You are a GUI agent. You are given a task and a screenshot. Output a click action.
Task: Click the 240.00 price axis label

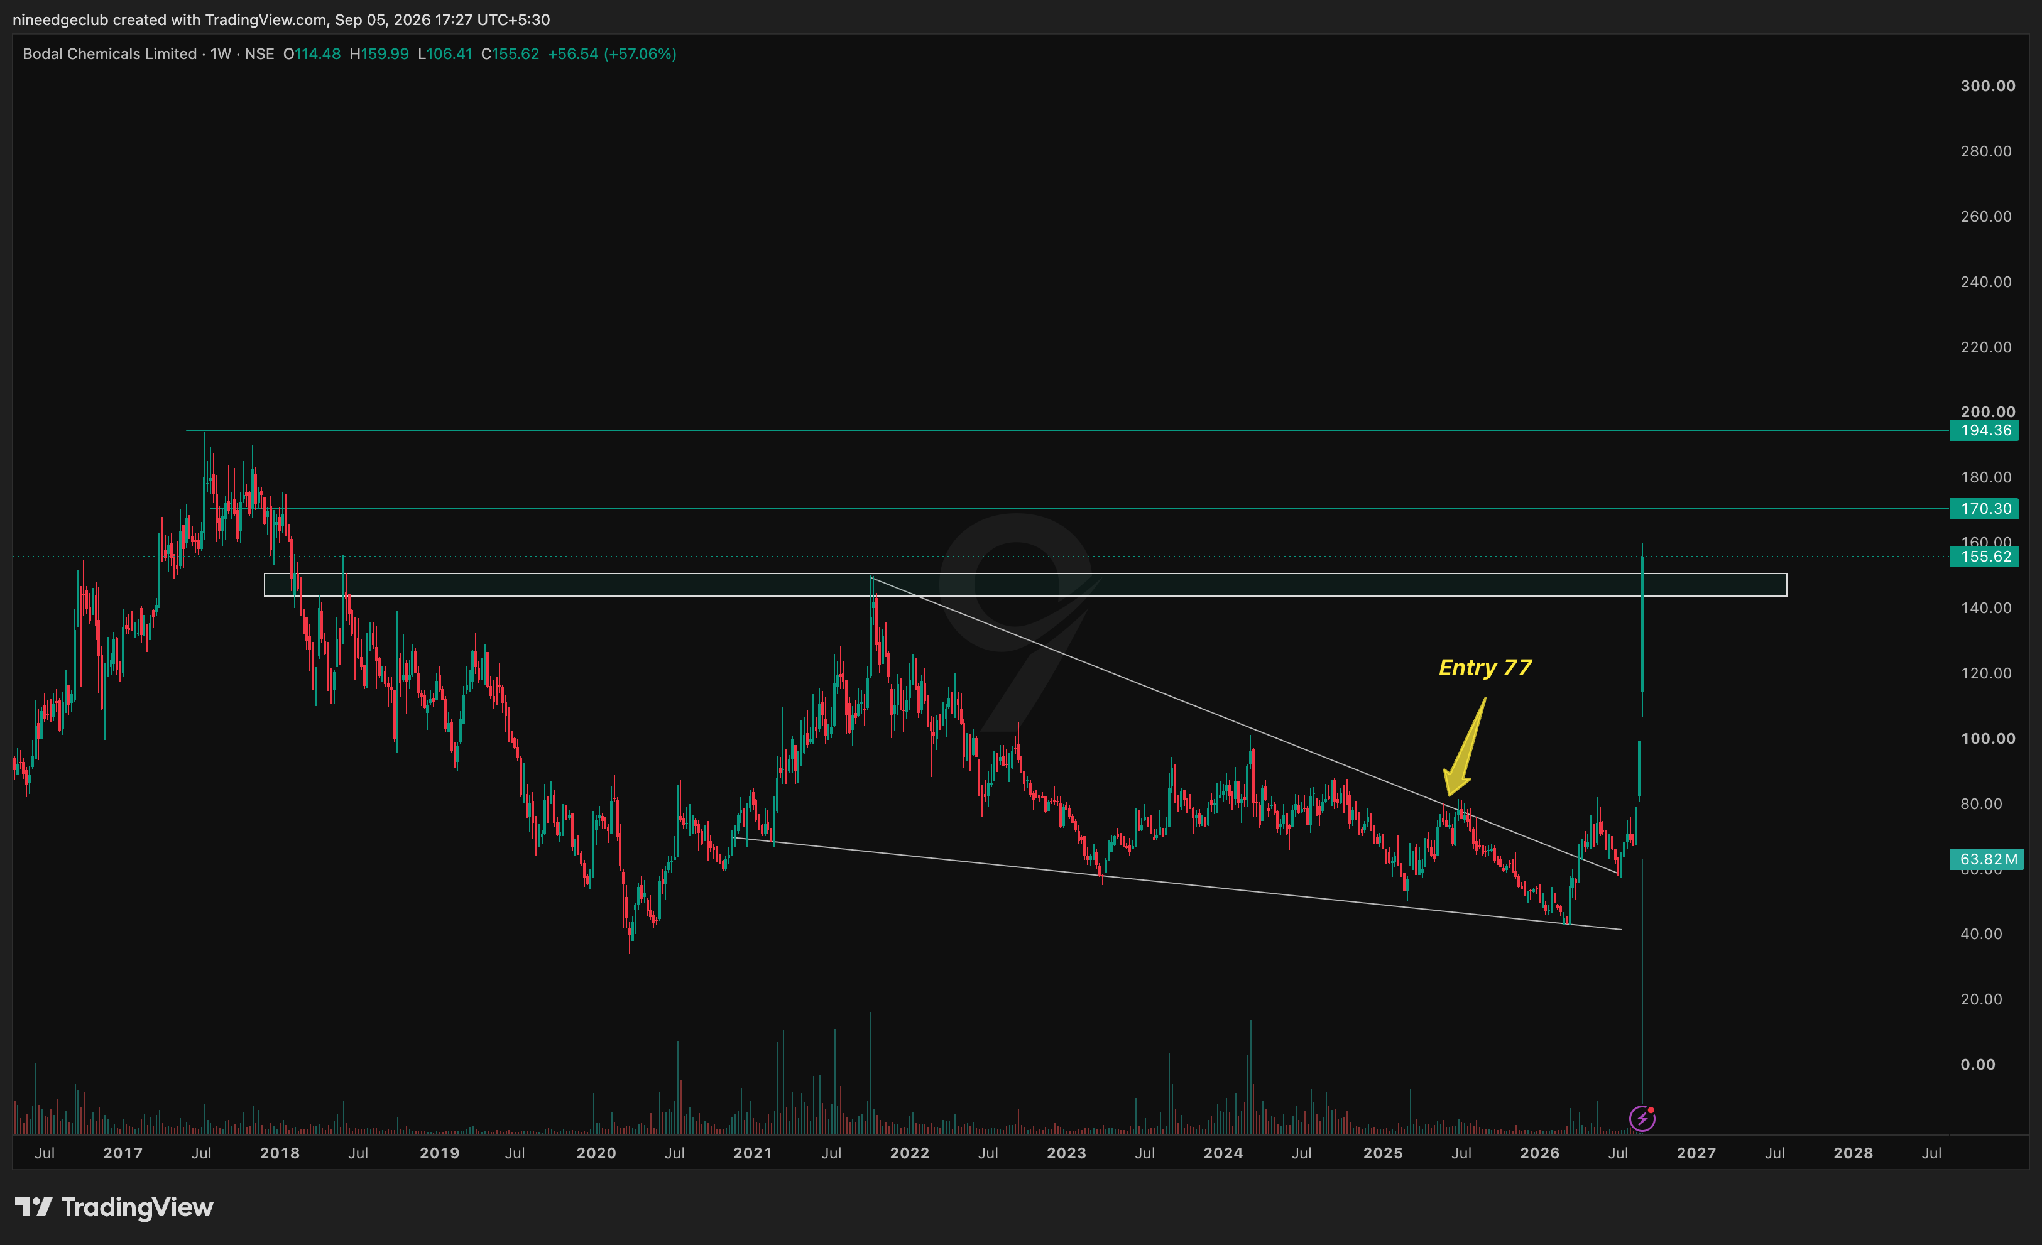pos(1985,281)
